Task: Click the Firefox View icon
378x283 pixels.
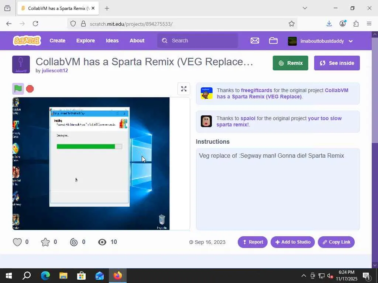Action: coord(7,8)
